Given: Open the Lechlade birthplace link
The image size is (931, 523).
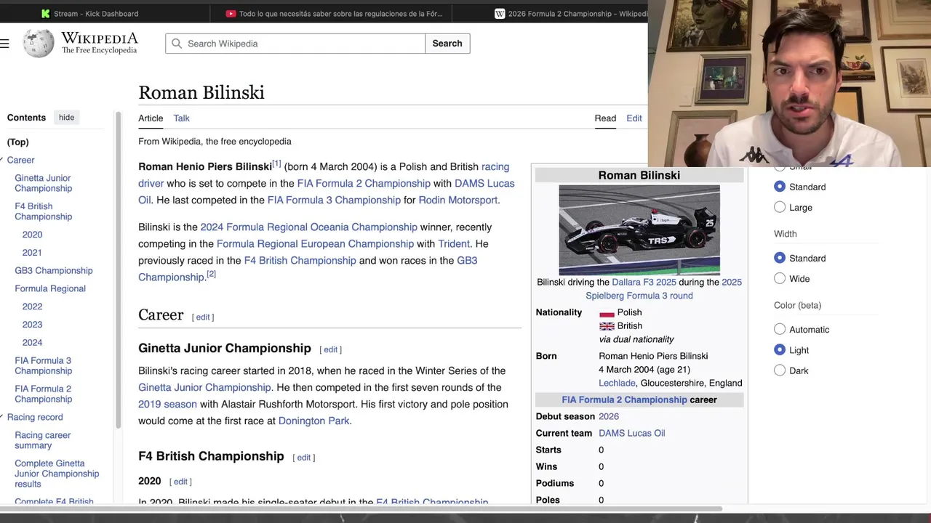Looking at the screenshot, I should click(617, 383).
